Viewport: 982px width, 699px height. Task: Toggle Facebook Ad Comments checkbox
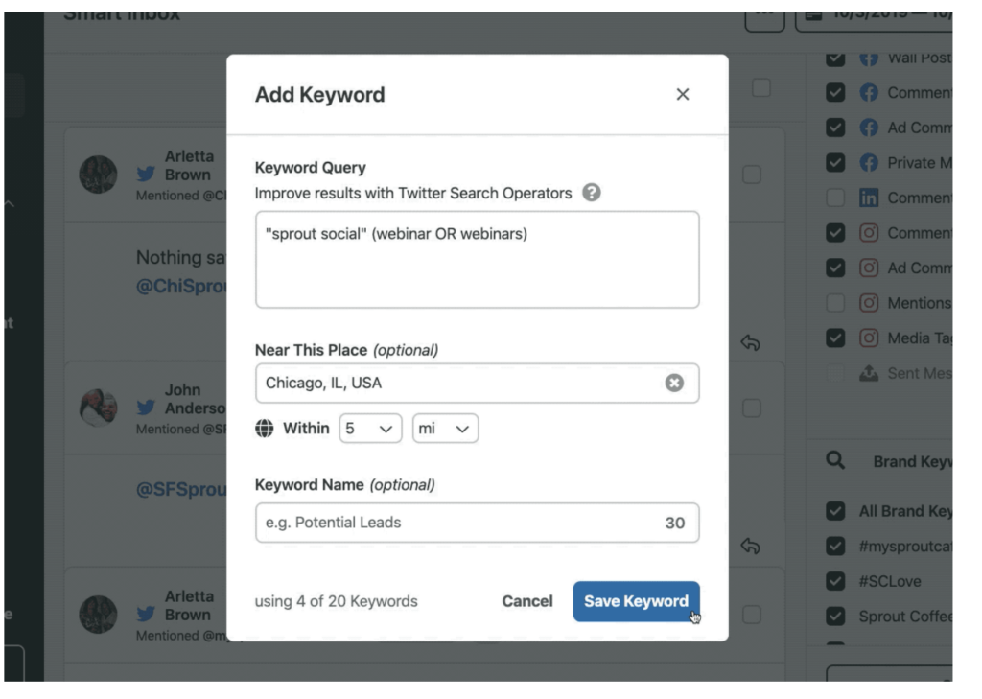[x=835, y=128]
